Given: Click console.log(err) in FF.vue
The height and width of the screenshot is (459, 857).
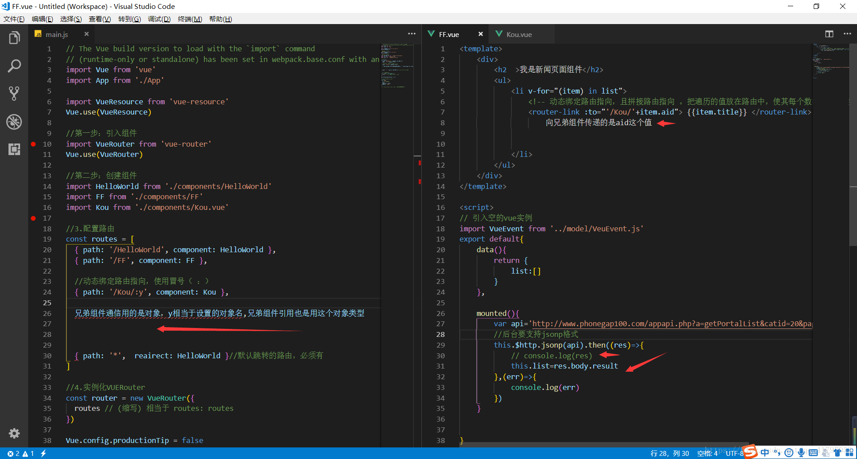Looking at the screenshot, I should pyautogui.click(x=545, y=387).
